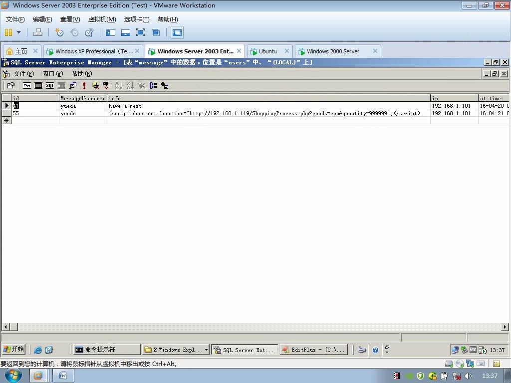Click the horizontal scrollbar right arrow
The width and height of the screenshot is (511, 383).
tap(505, 327)
